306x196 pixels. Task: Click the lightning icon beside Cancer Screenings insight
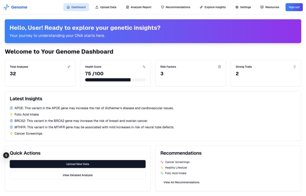tap(11, 133)
